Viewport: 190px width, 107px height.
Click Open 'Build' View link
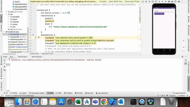click(x=115, y=1)
